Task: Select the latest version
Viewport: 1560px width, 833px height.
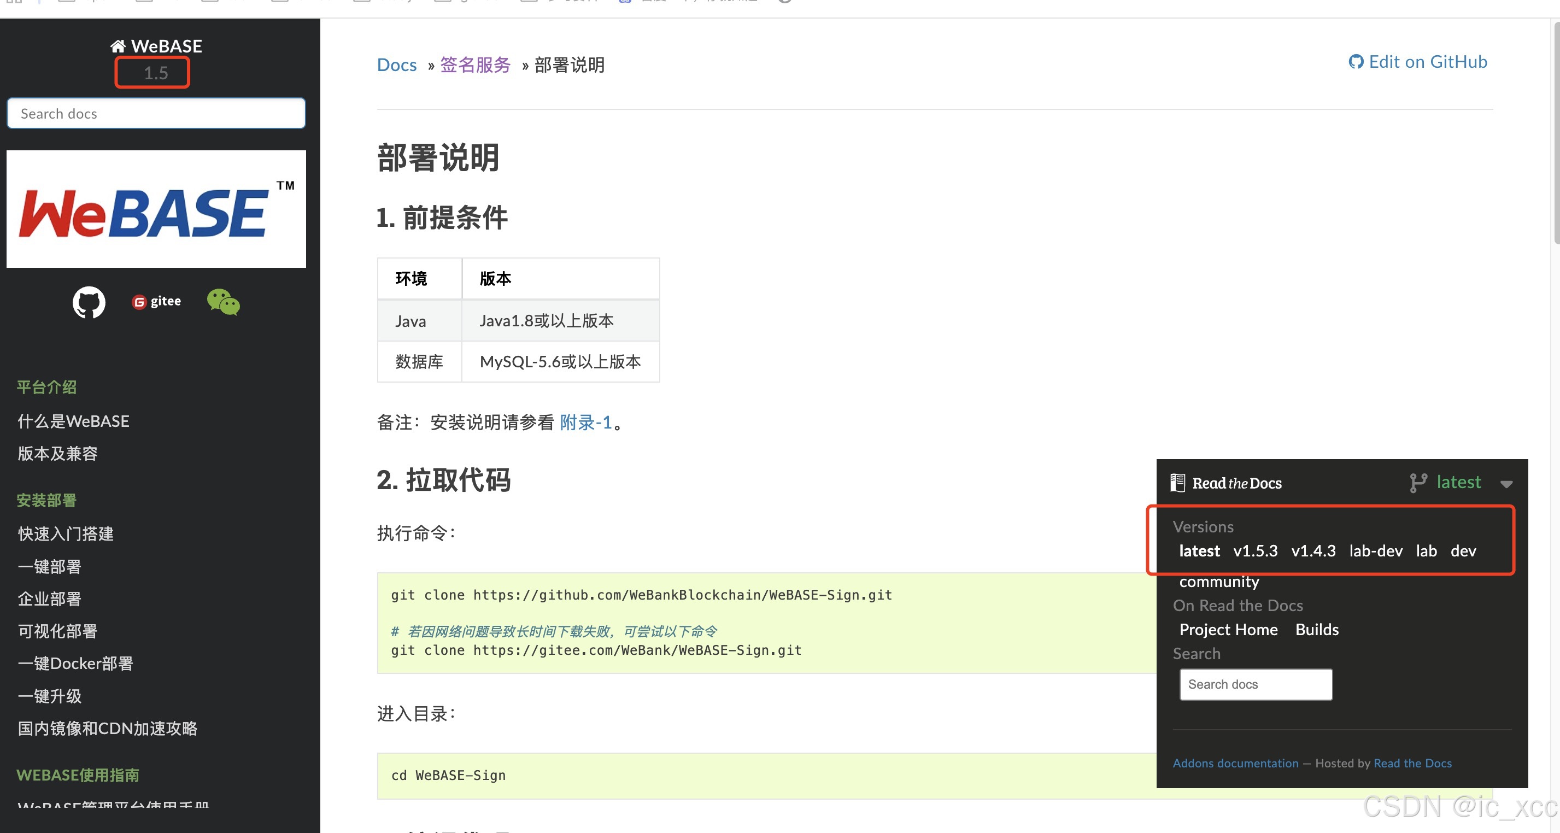Action: (1199, 551)
